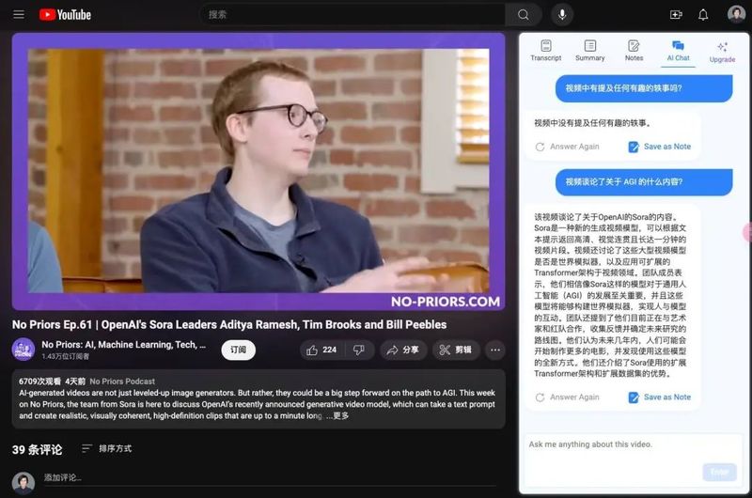Switch to the Summary tab

590,51
